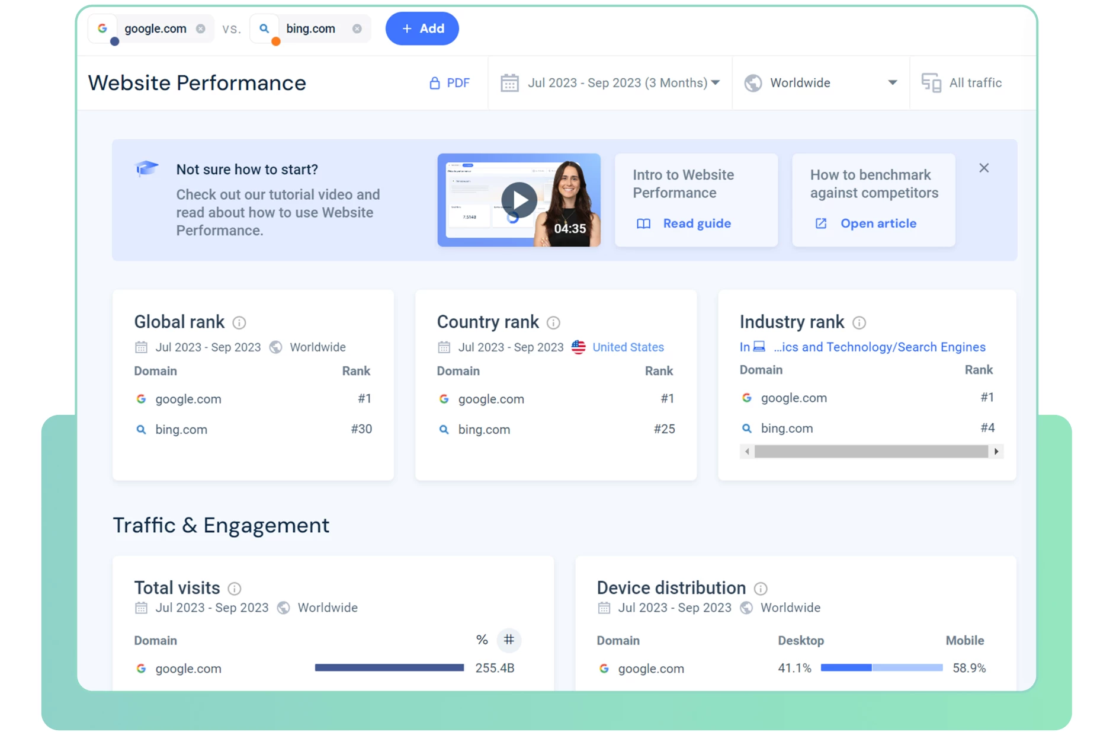Click the laptop icon in Industry rank
1113x732 pixels.
(759, 347)
